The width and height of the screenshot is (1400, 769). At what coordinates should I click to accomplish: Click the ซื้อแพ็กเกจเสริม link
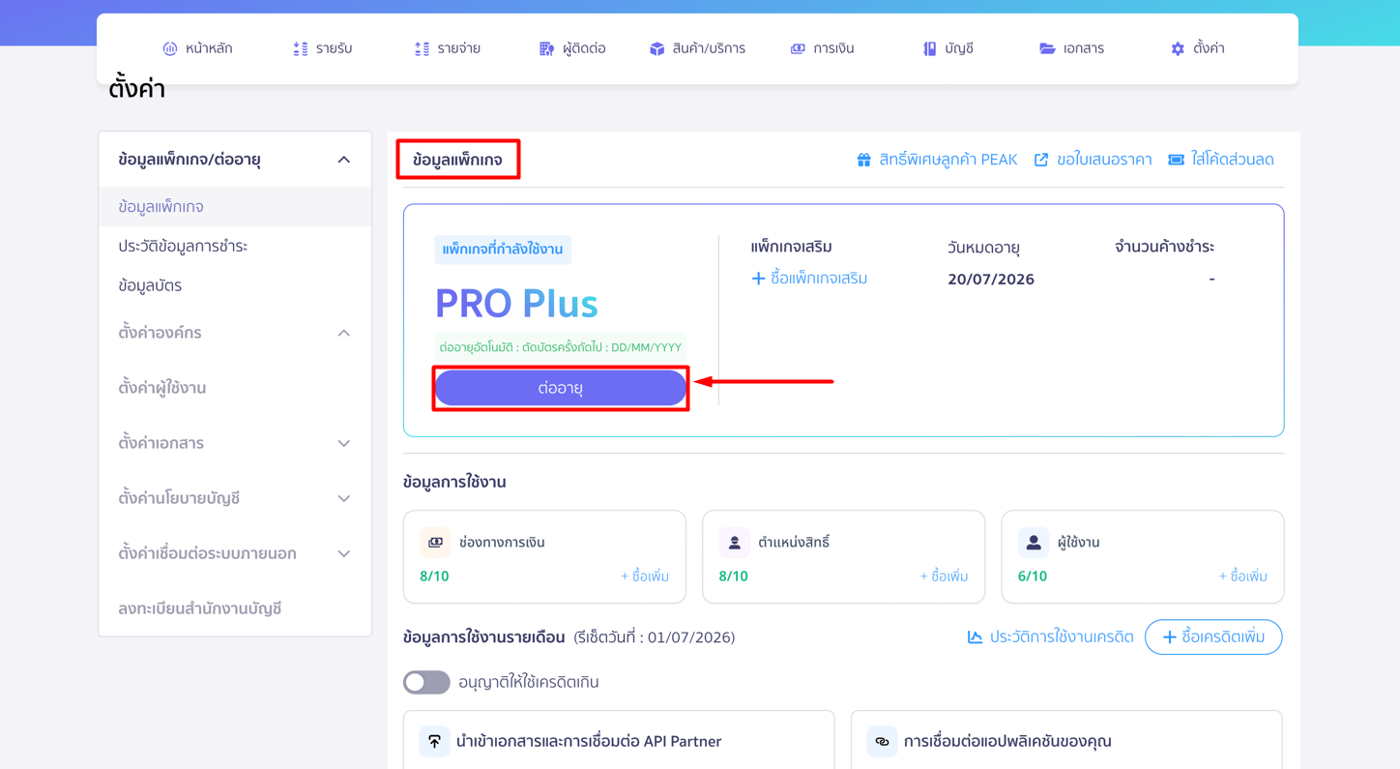(809, 279)
